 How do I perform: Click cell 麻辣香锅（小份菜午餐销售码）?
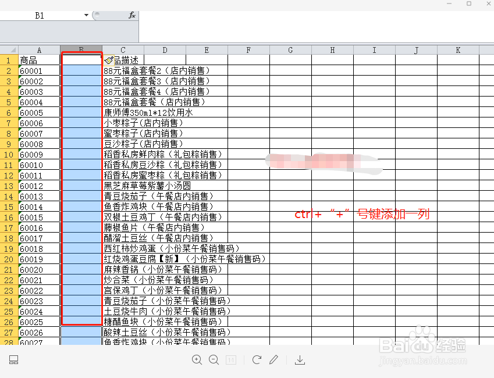click(x=163, y=269)
